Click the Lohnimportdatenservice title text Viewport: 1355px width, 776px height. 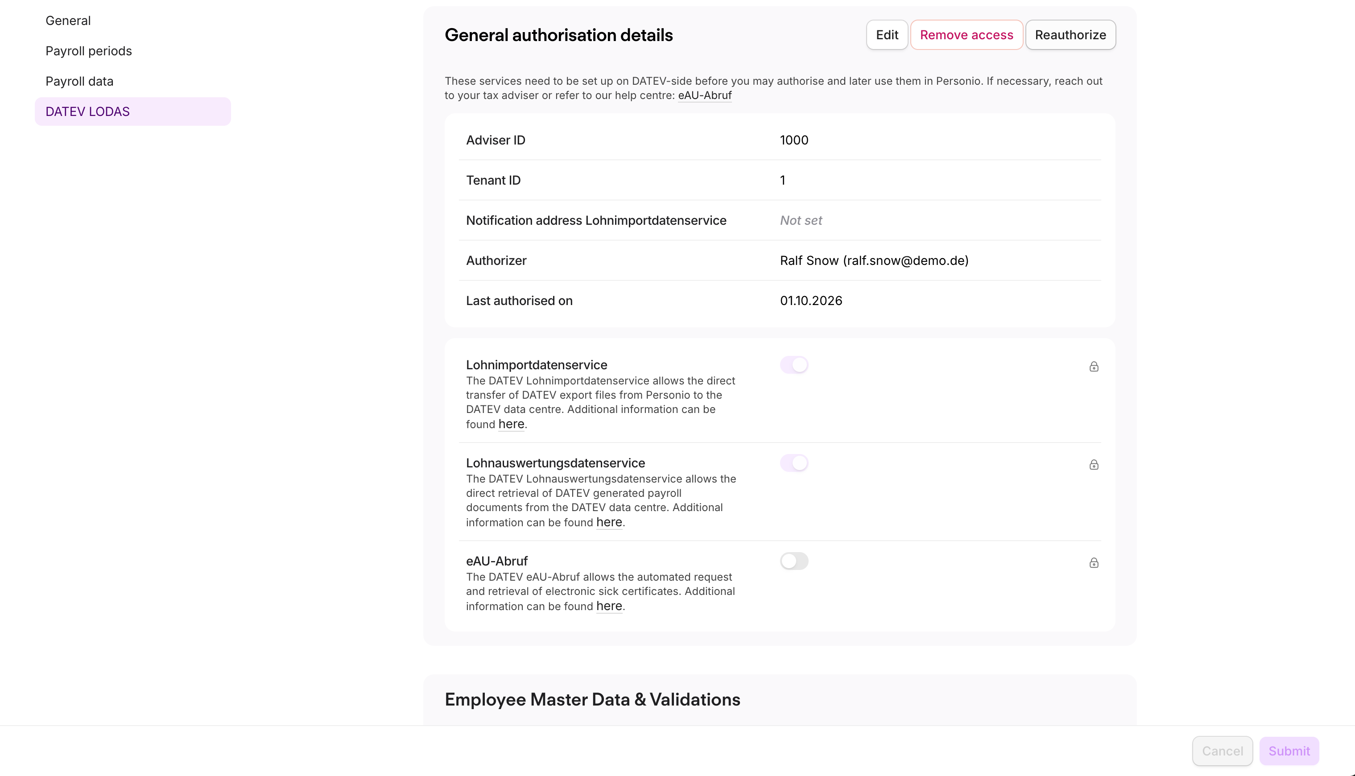[537, 365]
